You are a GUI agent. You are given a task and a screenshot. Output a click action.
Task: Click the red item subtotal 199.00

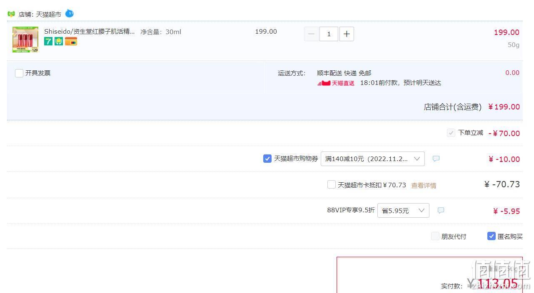tap(507, 32)
